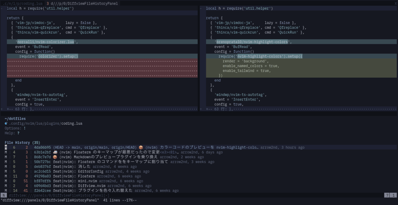Click 'arrow2nd, 3 weeks ago' author text
The height and width of the screenshot is (205, 398).
(x=192, y=162)
